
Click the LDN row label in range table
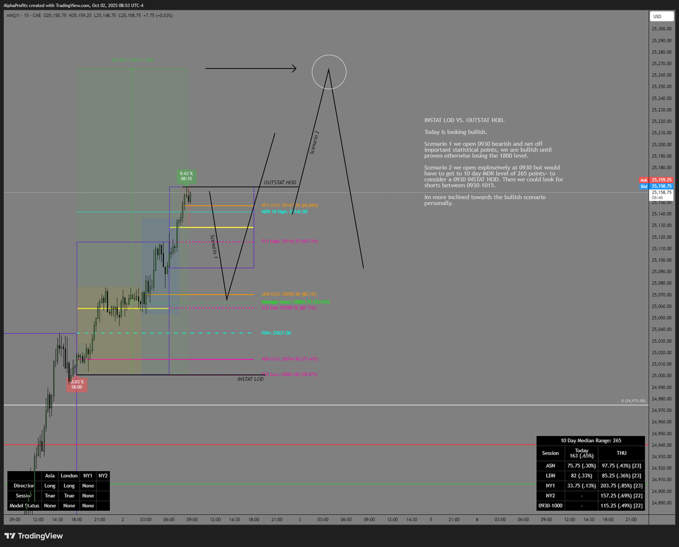click(551, 475)
